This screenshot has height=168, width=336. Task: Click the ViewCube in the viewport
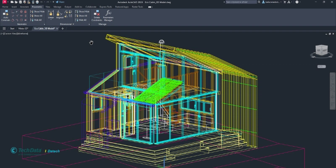(321, 50)
